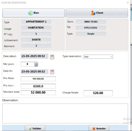Click the Montant total field
The height and width of the screenshot is (131, 132).
38,93
